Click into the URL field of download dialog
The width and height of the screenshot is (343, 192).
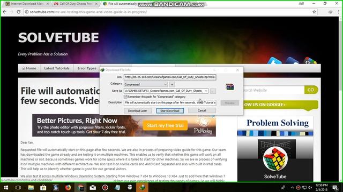pyautogui.click(x=170, y=77)
